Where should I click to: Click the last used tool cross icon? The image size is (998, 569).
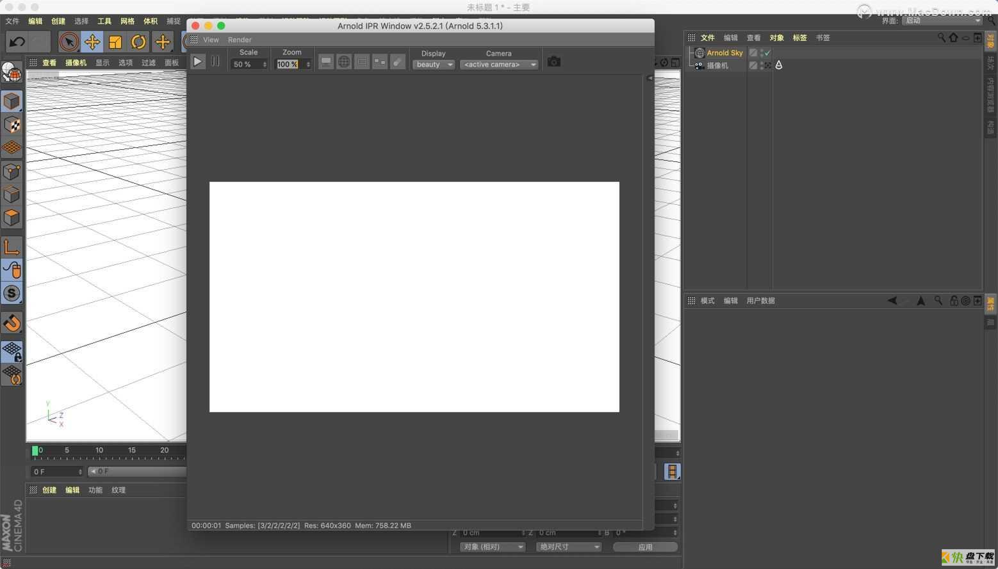163,42
